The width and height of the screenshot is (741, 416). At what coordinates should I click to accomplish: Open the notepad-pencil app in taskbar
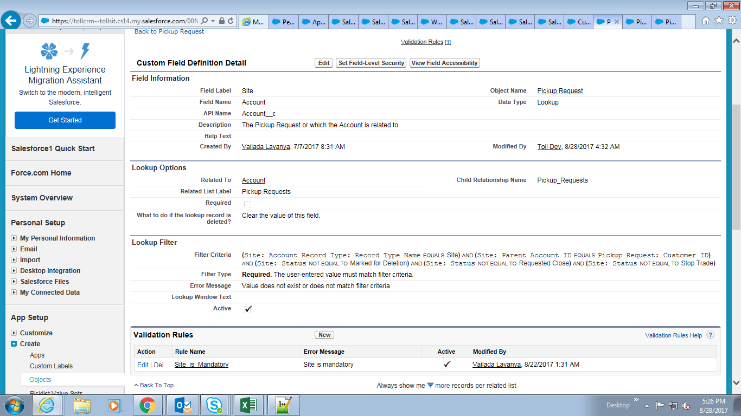[x=283, y=405]
